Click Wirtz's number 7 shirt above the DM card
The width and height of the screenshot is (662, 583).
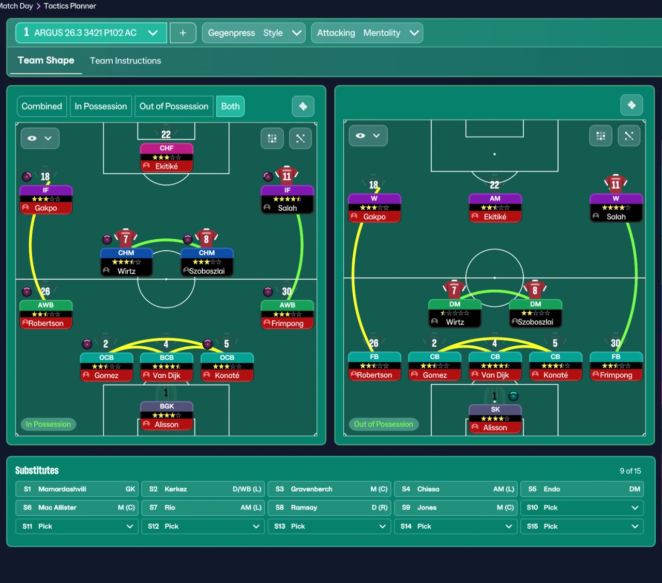click(x=454, y=289)
